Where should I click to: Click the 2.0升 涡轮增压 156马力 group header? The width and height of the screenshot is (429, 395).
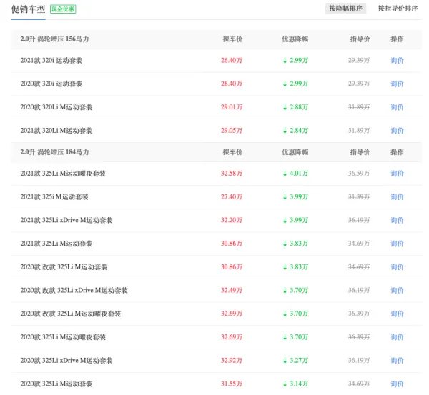point(54,39)
